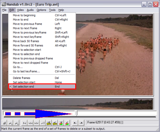Click the timeline position slider handle
The height and width of the screenshot is (132, 160).
[76, 113]
